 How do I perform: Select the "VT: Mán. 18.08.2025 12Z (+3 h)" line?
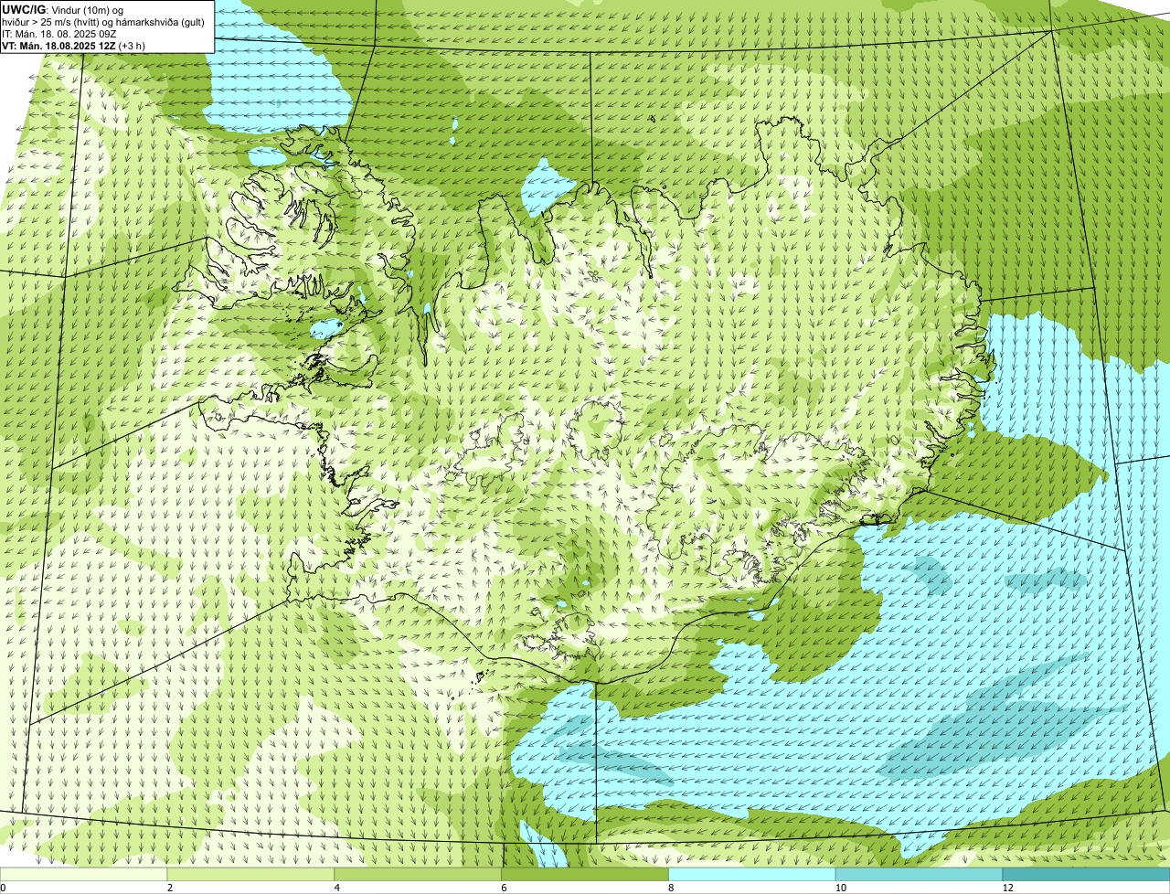74,45
